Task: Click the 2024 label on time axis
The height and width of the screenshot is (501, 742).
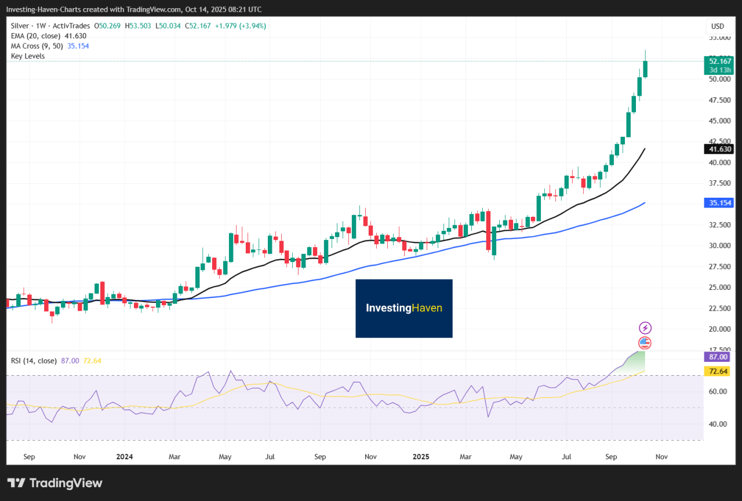Action: coord(124,457)
